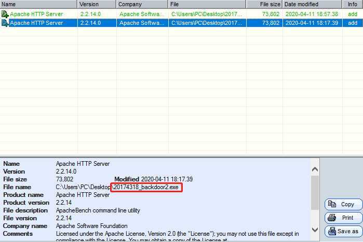
Task: Click 'ApacheBench command line utility' description
Action: tap(98, 210)
